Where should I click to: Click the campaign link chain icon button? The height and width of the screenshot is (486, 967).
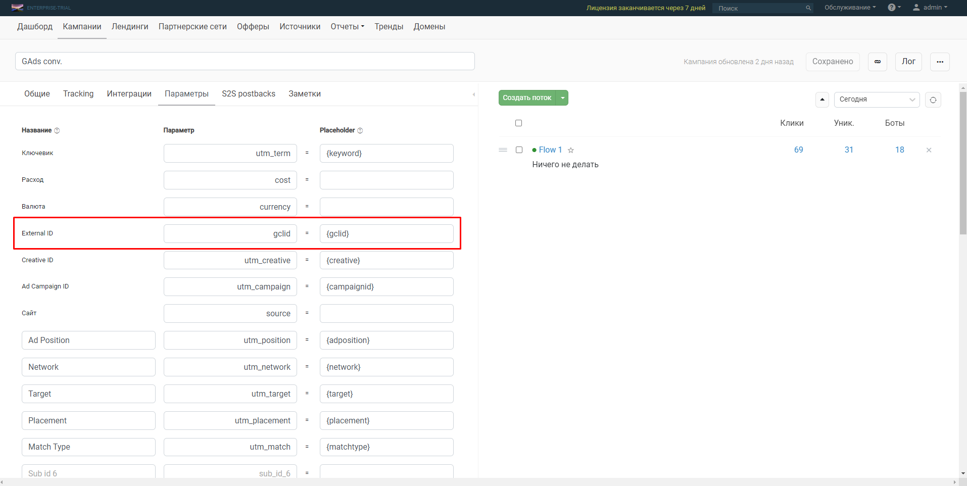pos(878,62)
